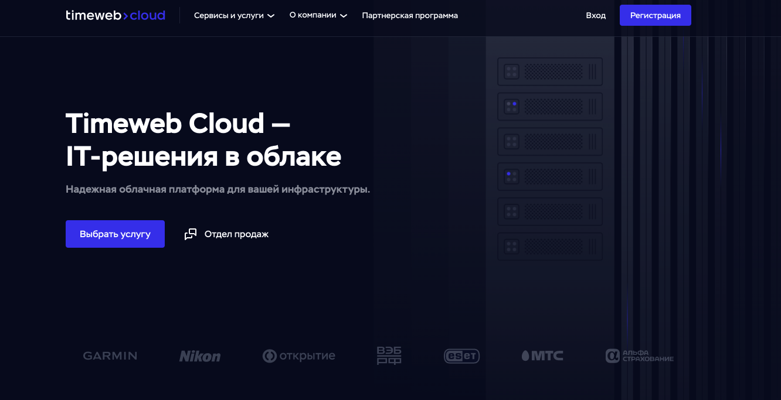Click the Выбрать услугу button
Screen dimensions: 781x400
pyautogui.click(x=115, y=234)
